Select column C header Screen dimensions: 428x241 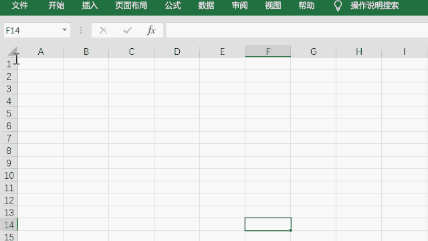132,52
